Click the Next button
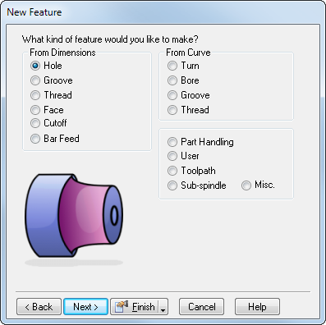Viewport: 326px width, 325px height. [x=85, y=307]
